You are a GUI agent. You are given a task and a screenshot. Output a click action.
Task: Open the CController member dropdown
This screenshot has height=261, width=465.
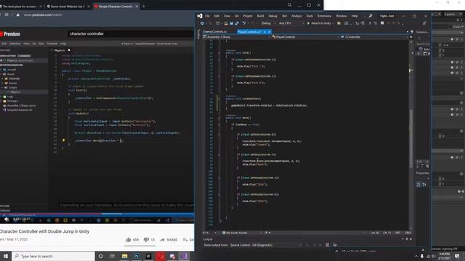click(x=374, y=37)
